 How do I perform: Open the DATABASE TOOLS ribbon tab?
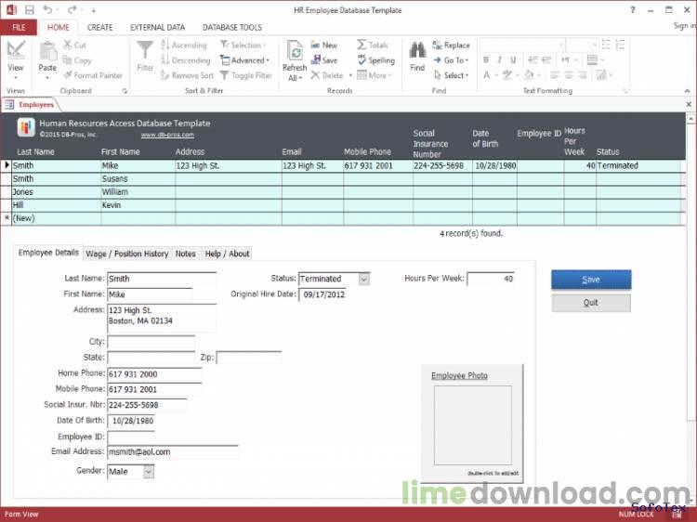(x=232, y=28)
